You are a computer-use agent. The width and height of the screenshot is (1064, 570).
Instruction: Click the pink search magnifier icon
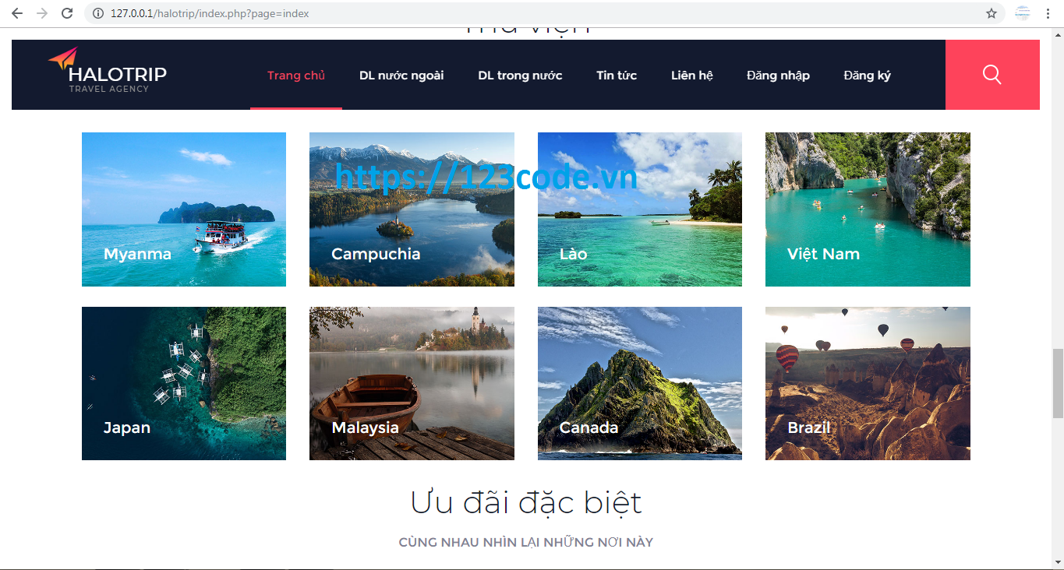pyautogui.click(x=992, y=75)
